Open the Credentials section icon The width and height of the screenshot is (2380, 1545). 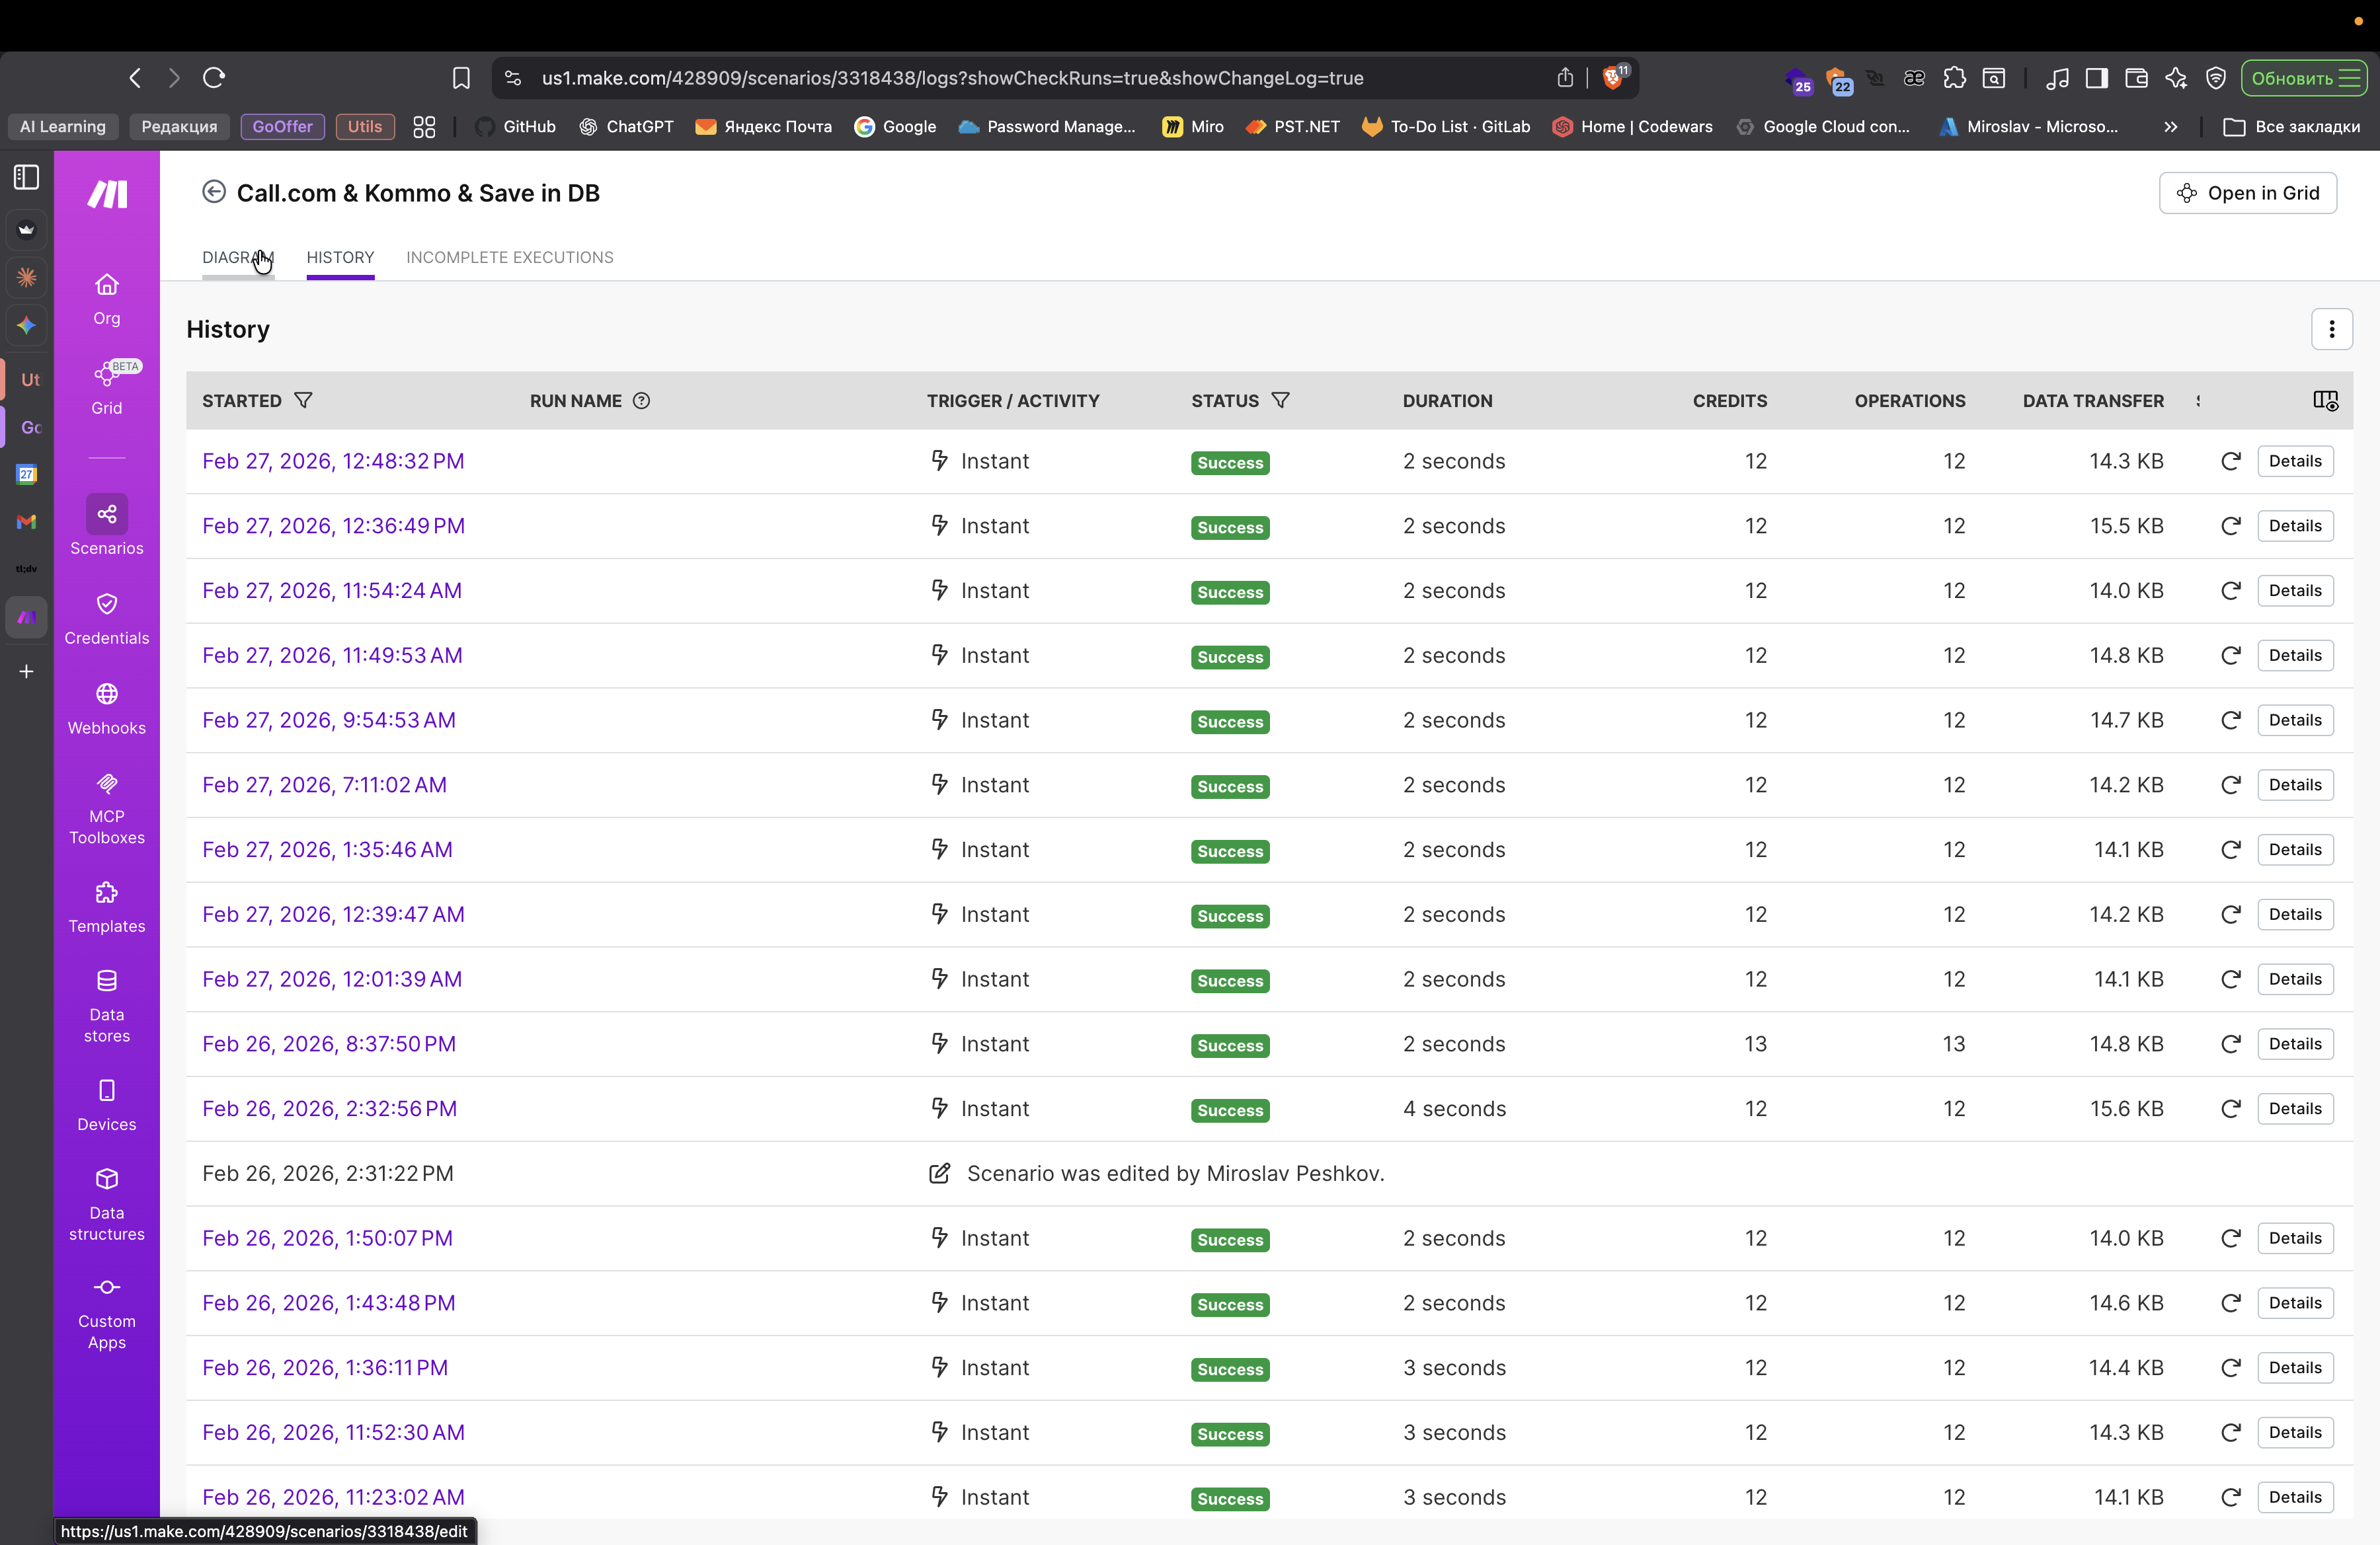(106, 605)
